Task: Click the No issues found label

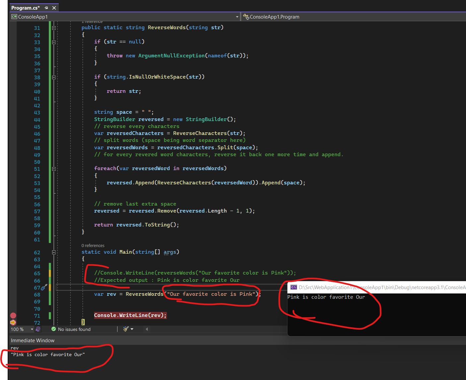Action: [x=74, y=329]
